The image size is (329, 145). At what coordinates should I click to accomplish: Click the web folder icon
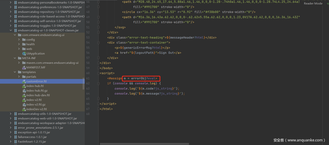pos(24,49)
